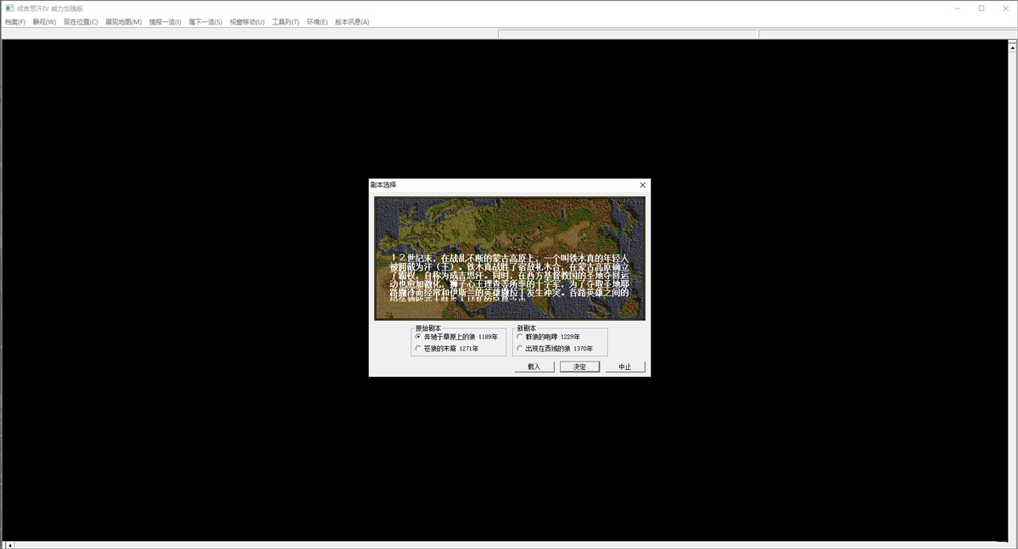Open the 情报一览(I) menu
The width and height of the screenshot is (1018, 549).
pyautogui.click(x=165, y=22)
